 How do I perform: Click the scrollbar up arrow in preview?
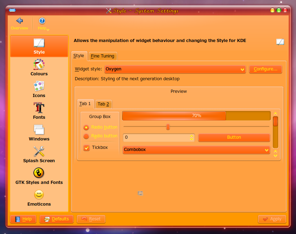pos(275,113)
